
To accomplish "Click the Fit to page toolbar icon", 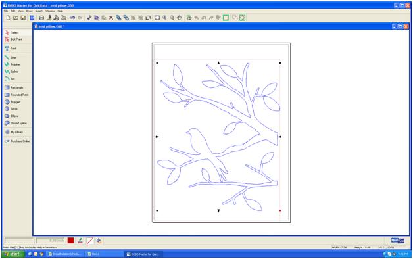I will 157,18.
